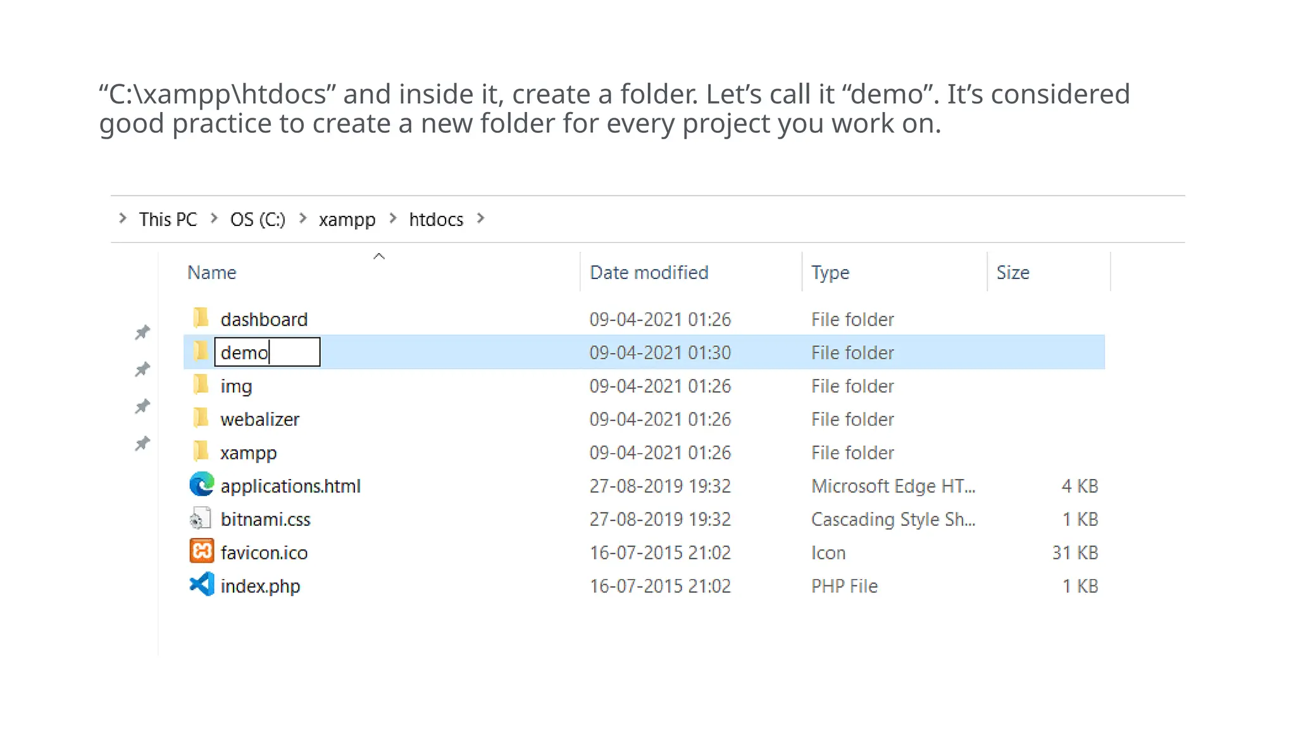Click the File folder type on img row

(x=852, y=386)
